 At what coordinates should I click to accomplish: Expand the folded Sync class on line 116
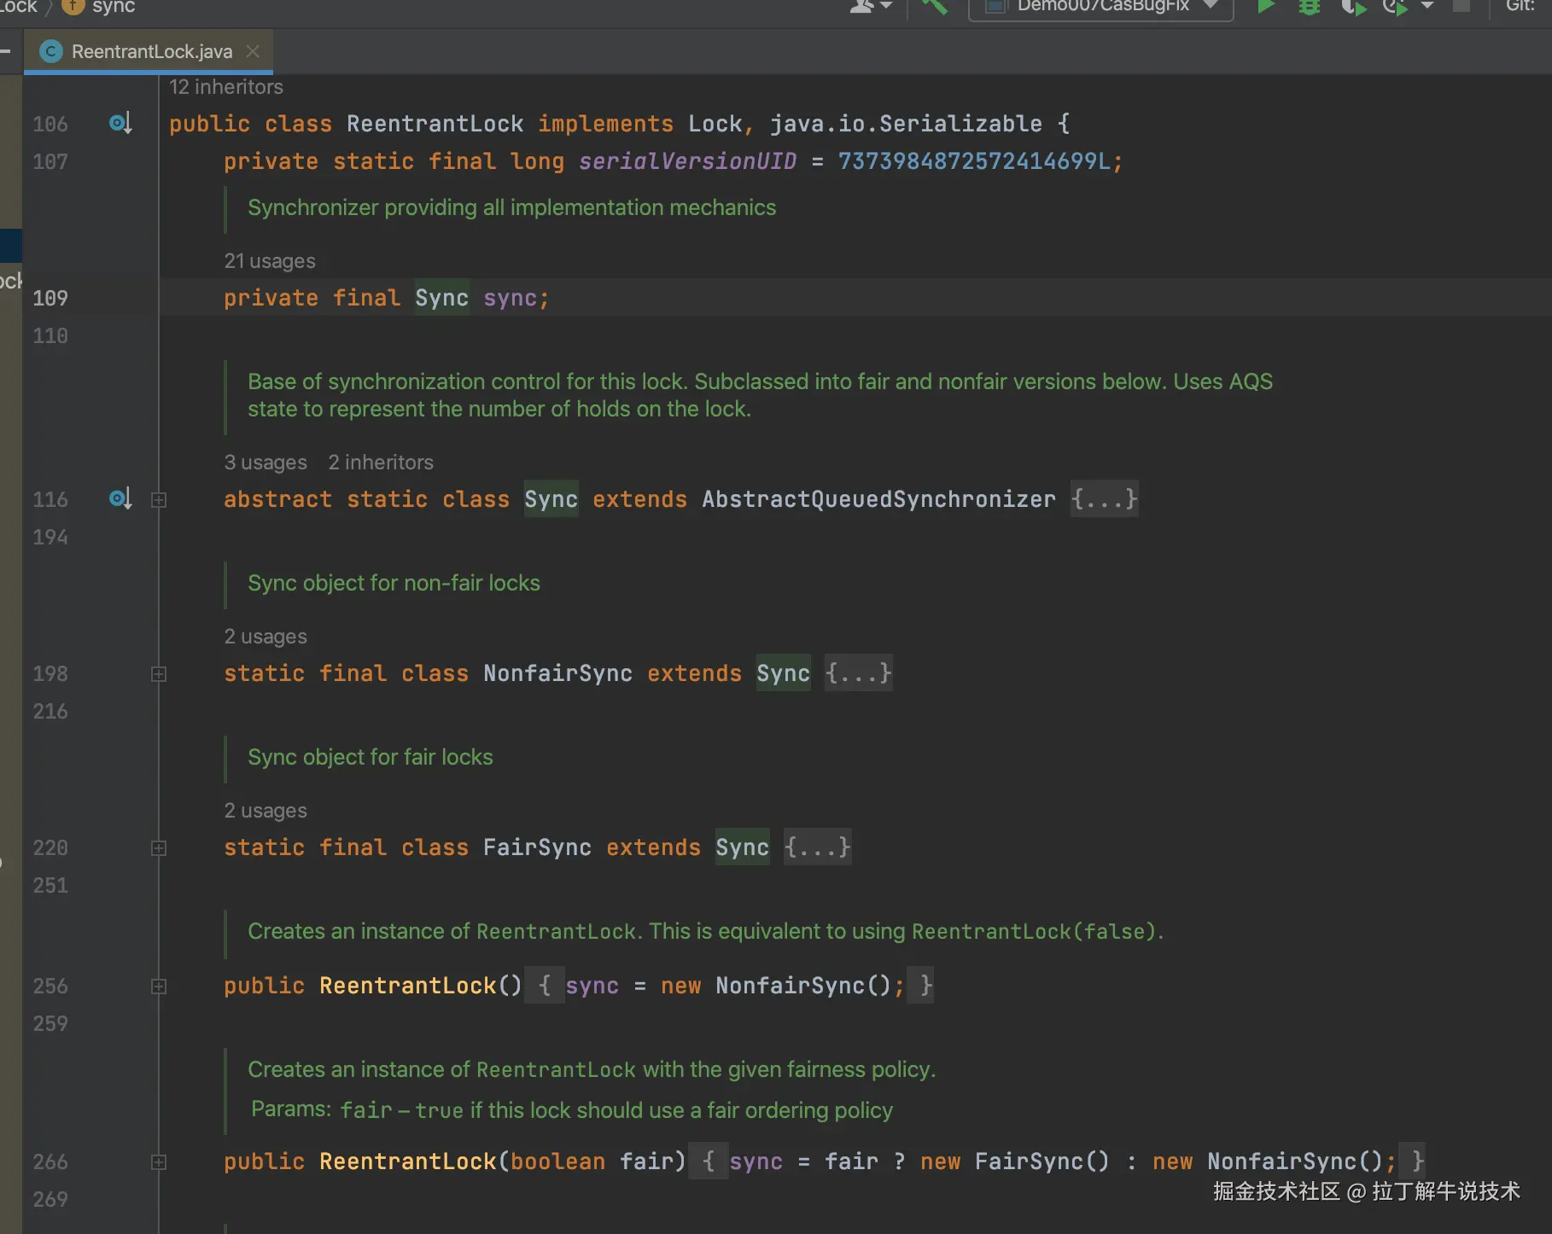(159, 500)
